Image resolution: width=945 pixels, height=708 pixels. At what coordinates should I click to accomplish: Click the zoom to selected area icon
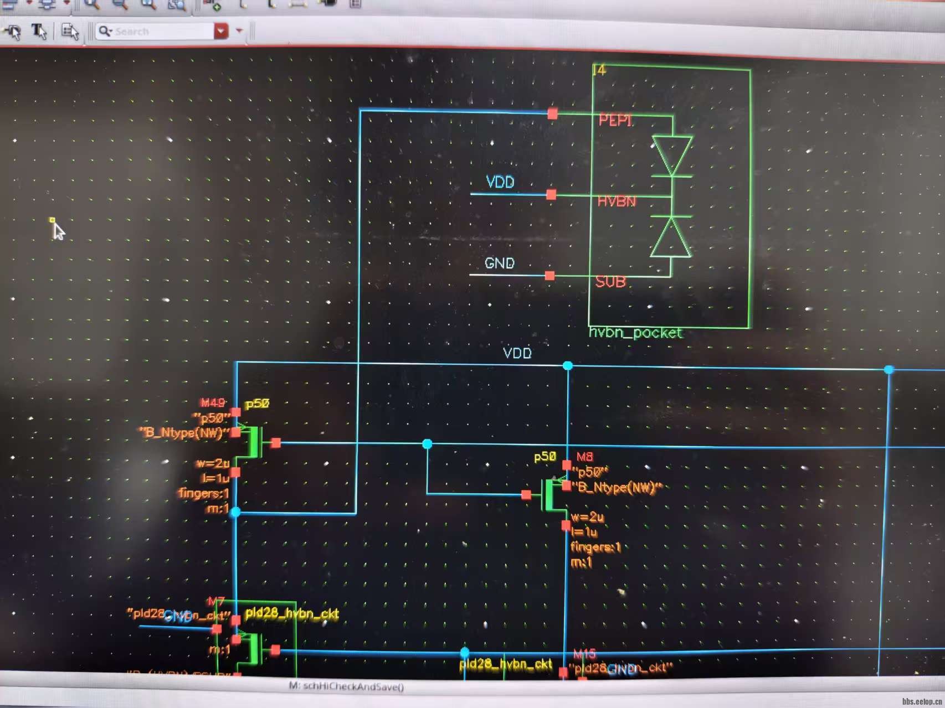177,5
